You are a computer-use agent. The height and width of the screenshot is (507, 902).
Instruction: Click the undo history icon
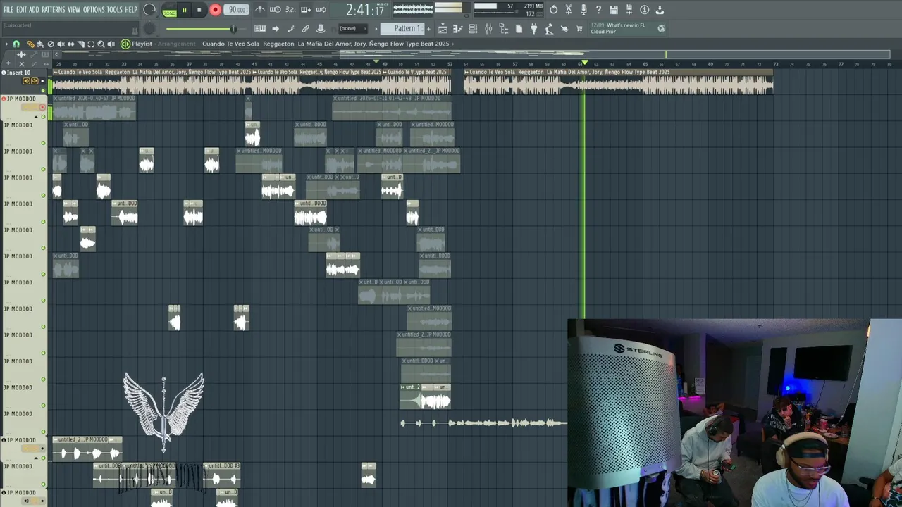pos(553,10)
